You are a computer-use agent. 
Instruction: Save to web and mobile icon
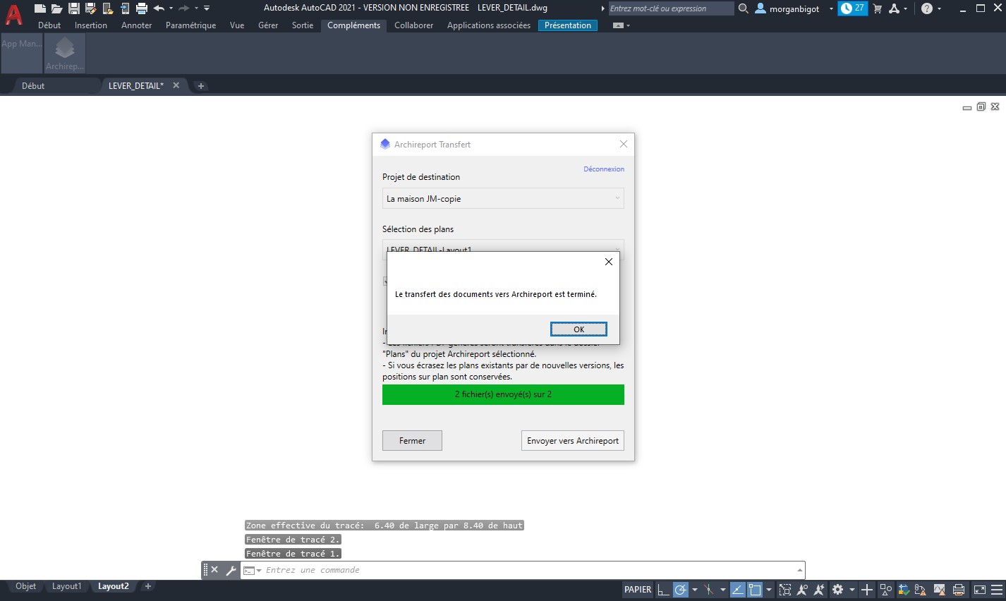coord(125,8)
